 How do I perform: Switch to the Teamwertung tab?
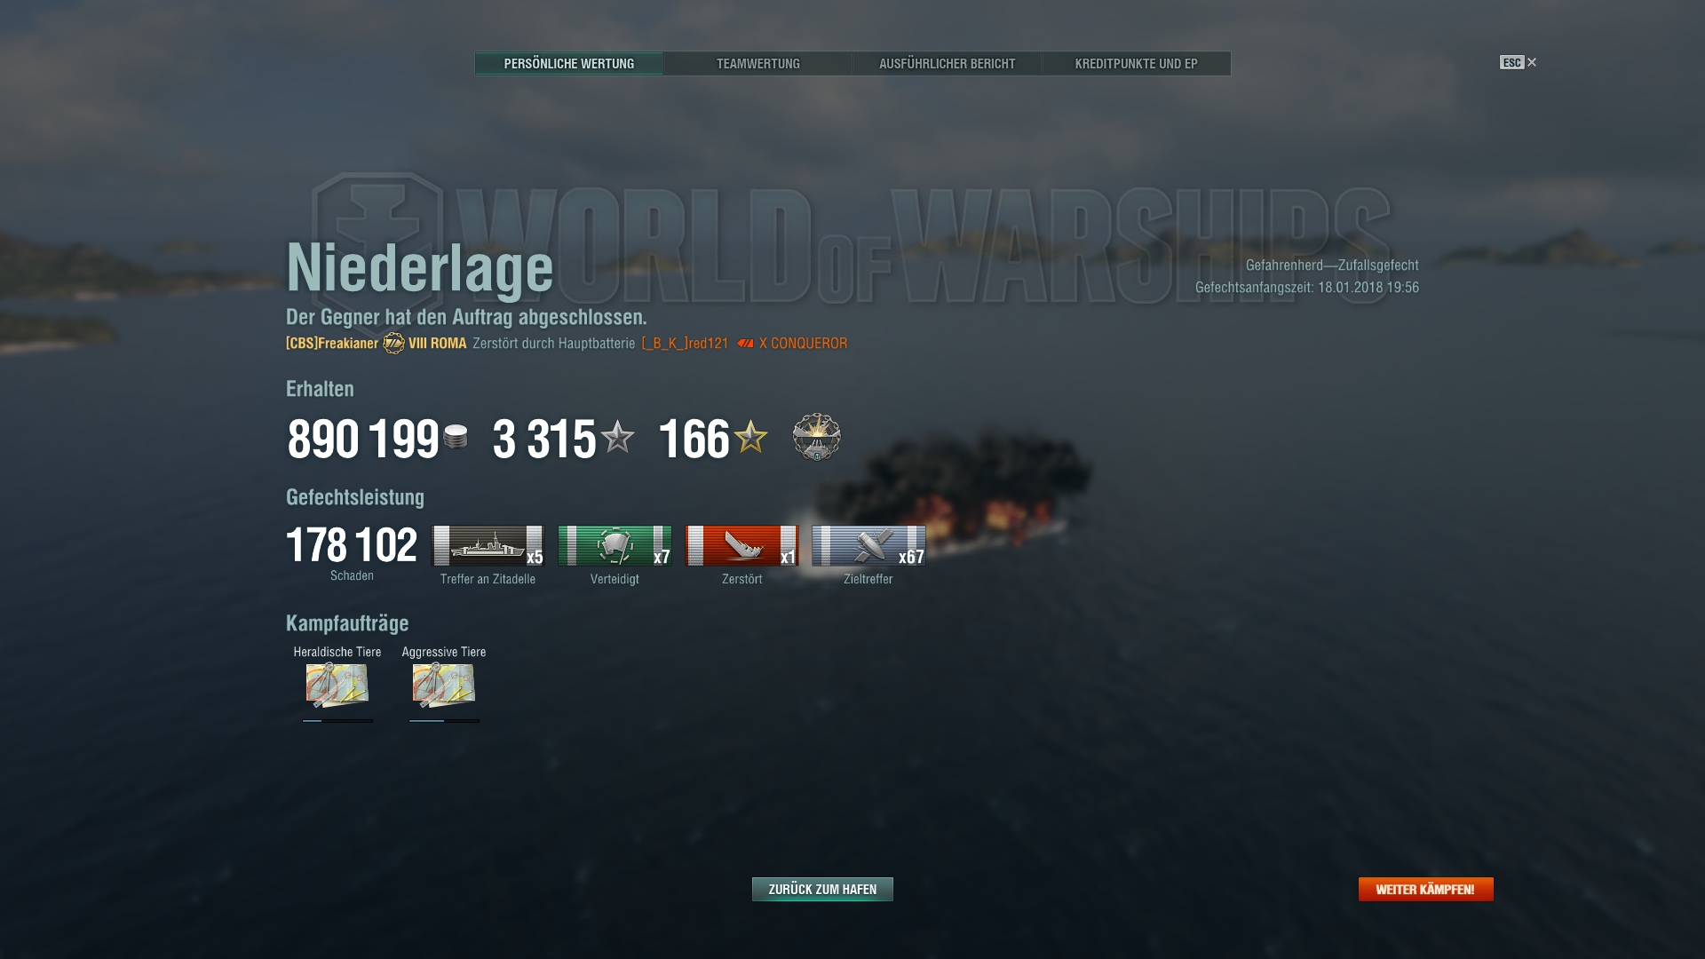tap(757, 64)
